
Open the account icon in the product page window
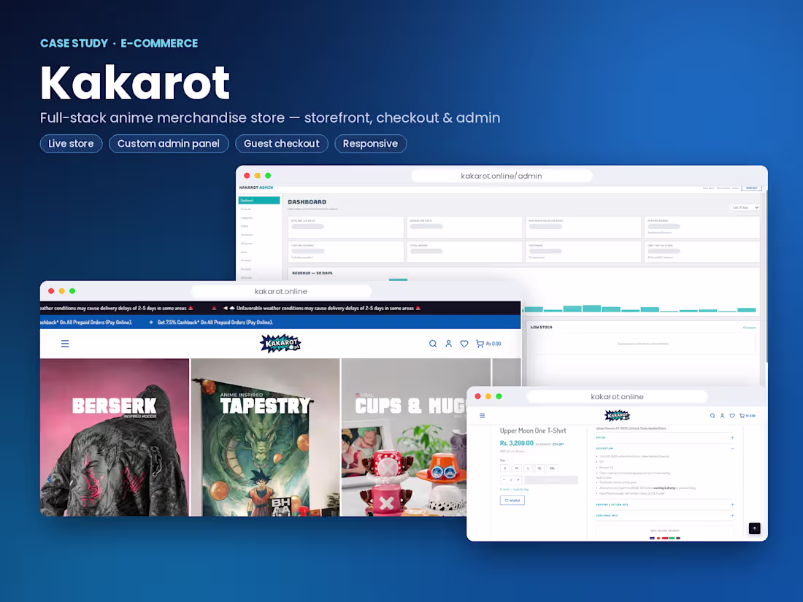723,416
